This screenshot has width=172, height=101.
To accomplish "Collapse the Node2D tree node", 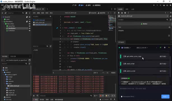I will (x=2, y=17).
